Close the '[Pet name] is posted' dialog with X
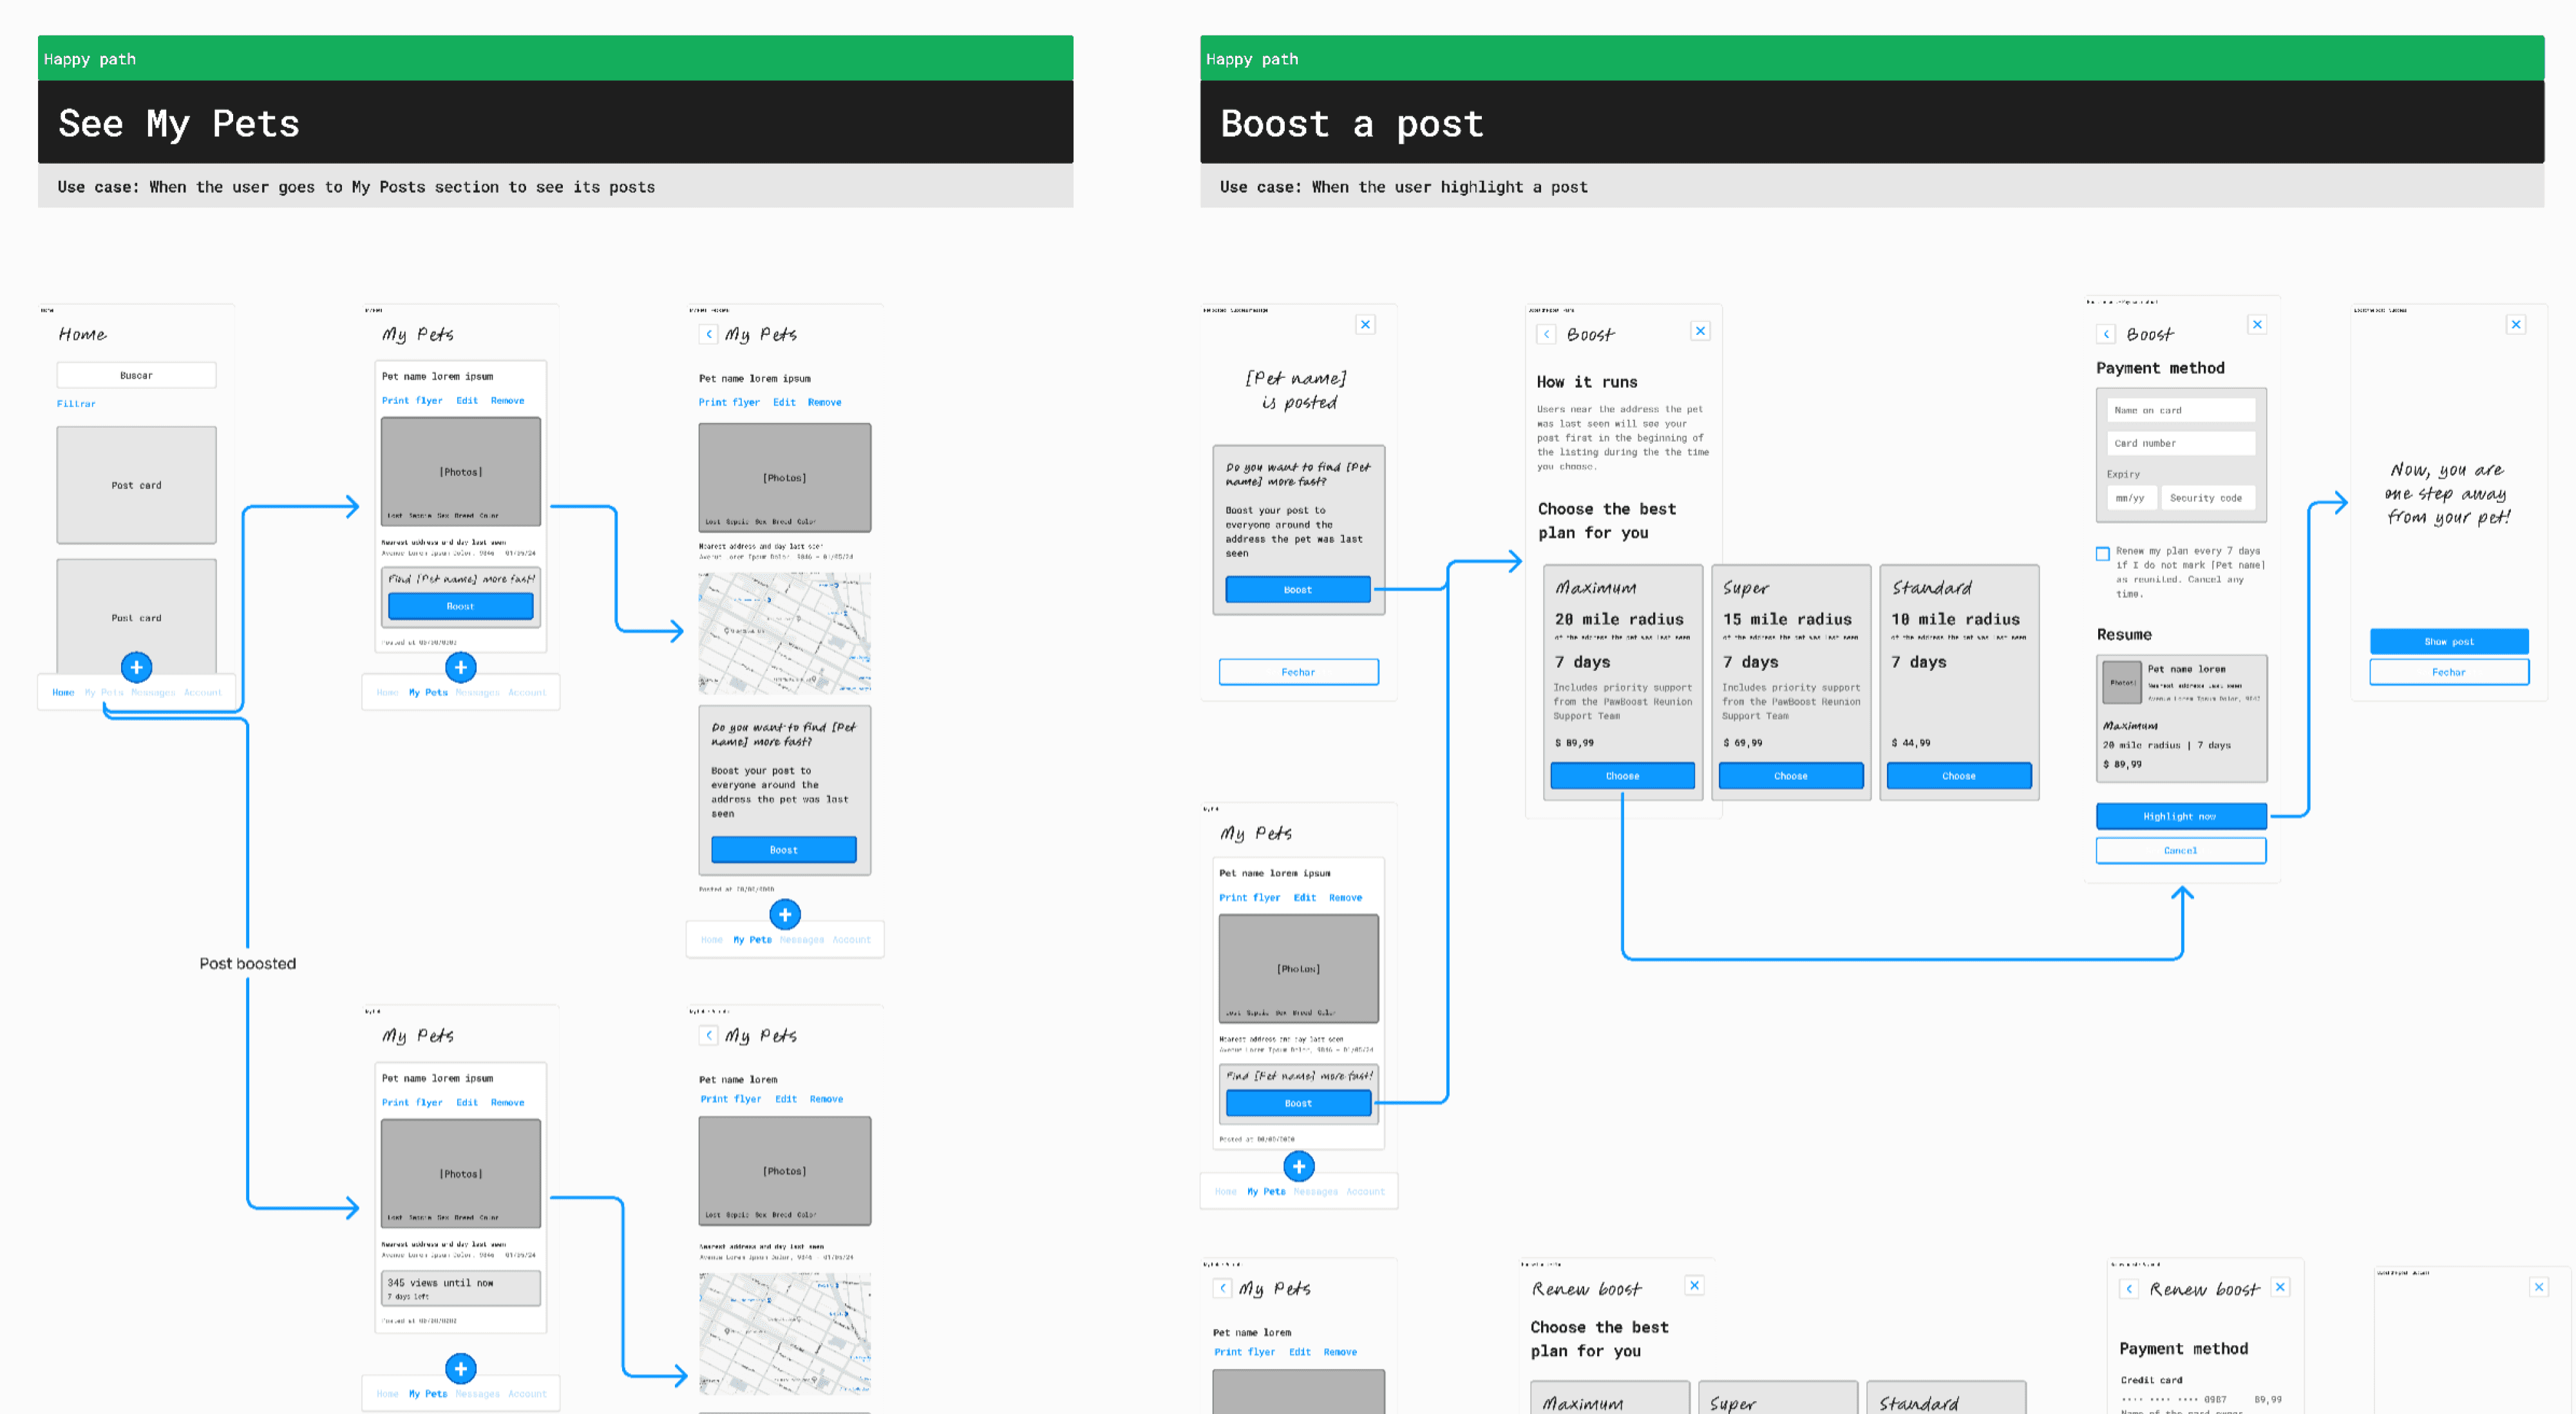This screenshot has height=1414, width=2576. [1365, 324]
